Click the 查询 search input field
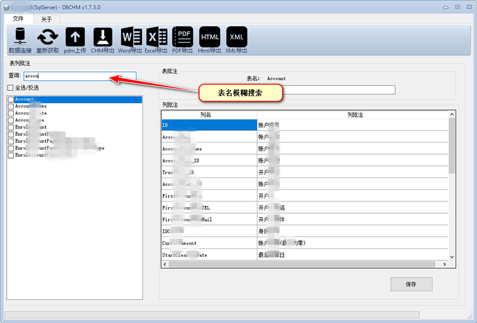 pyautogui.click(x=79, y=76)
